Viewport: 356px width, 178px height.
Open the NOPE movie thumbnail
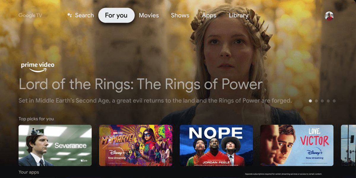pyautogui.click(x=216, y=145)
